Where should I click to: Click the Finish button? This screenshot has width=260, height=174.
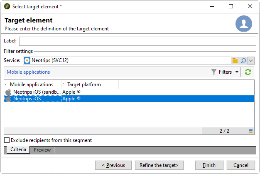coord(209,165)
